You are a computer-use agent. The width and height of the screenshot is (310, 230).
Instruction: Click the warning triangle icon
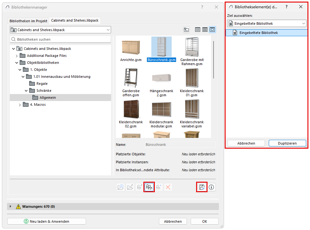(x=18, y=206)
